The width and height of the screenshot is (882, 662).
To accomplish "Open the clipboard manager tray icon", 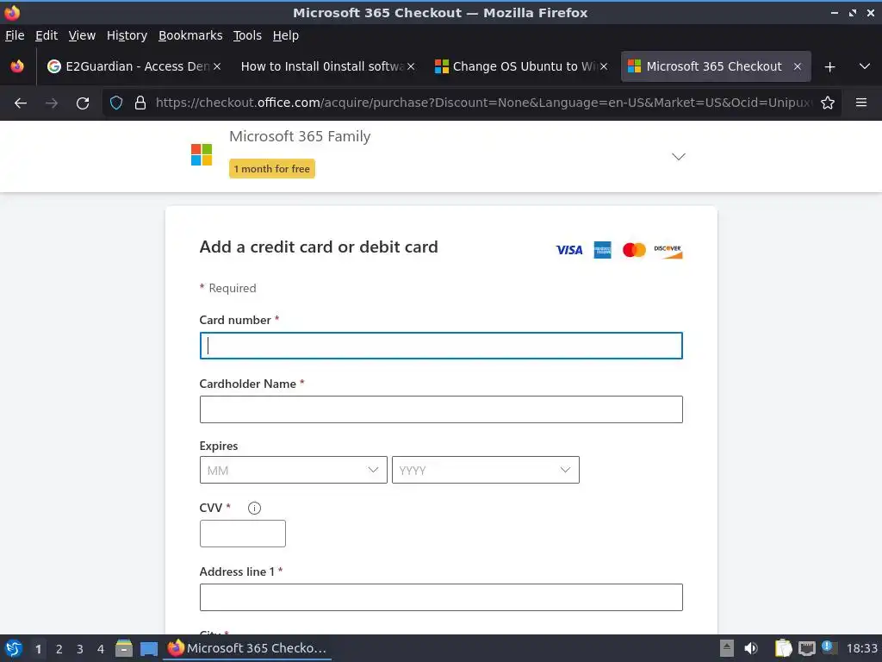I will [783, 648].
